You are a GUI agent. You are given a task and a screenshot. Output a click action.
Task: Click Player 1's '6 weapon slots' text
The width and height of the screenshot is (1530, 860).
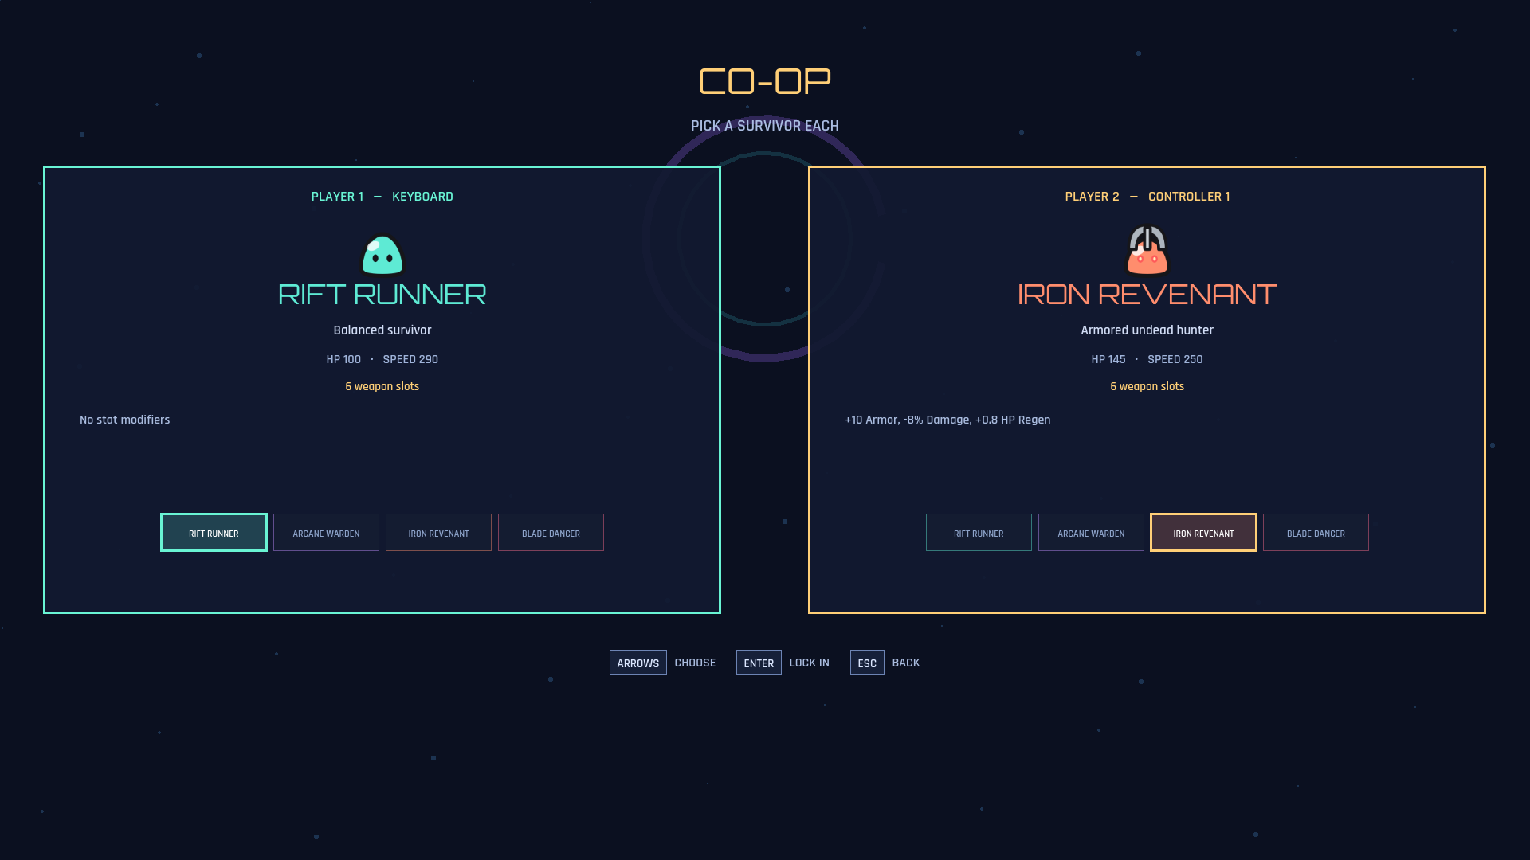click(382, 386)
